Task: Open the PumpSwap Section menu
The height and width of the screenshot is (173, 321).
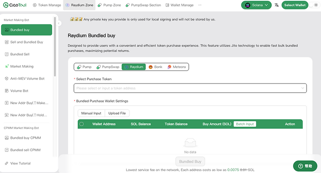Action: (x=143, y=5)
